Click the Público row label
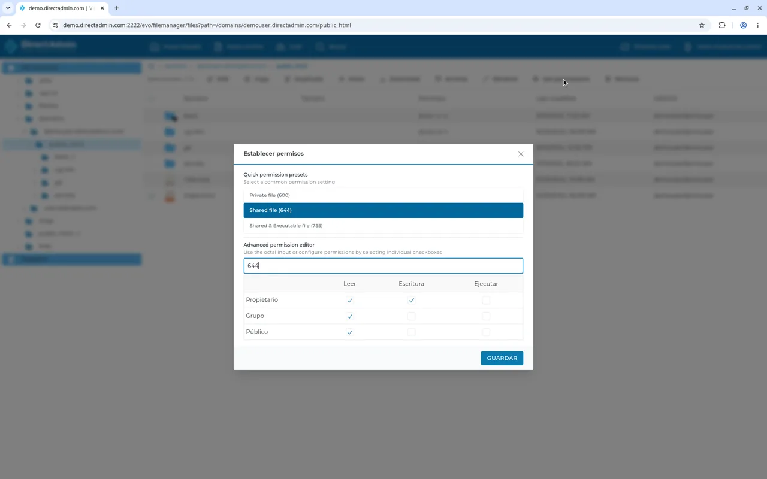This screenshot has height=479, width=767. click(257, 332)
